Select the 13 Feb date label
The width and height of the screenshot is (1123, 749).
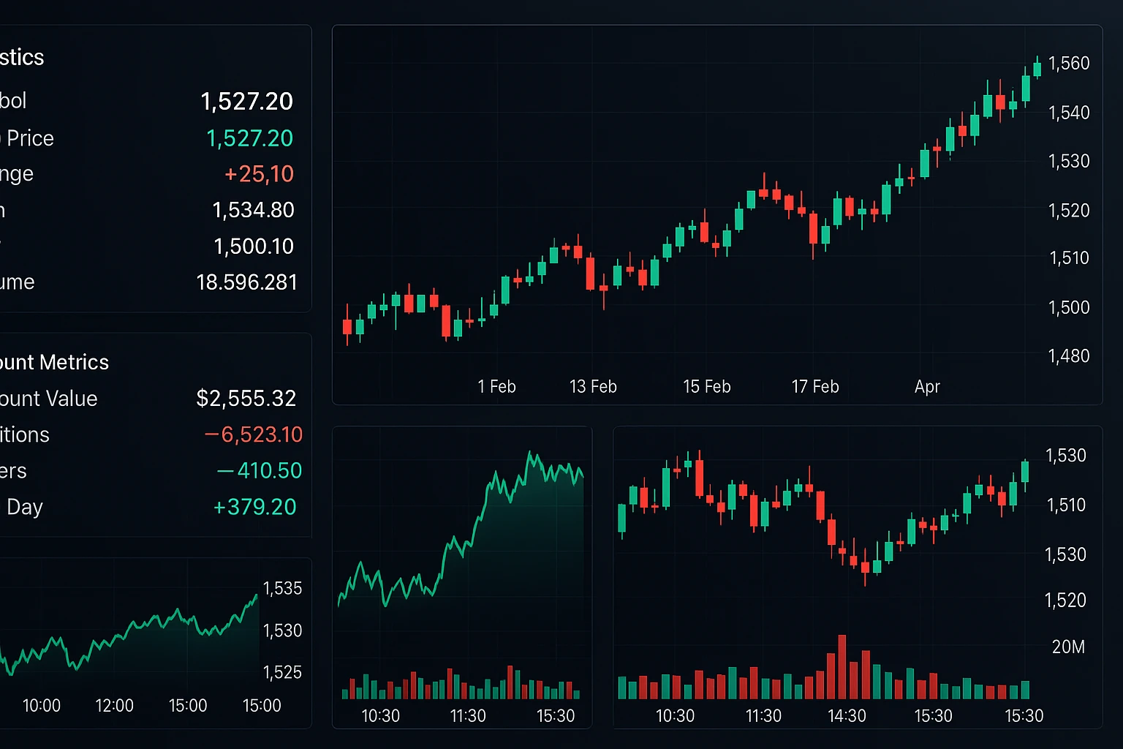pos(593,386)
